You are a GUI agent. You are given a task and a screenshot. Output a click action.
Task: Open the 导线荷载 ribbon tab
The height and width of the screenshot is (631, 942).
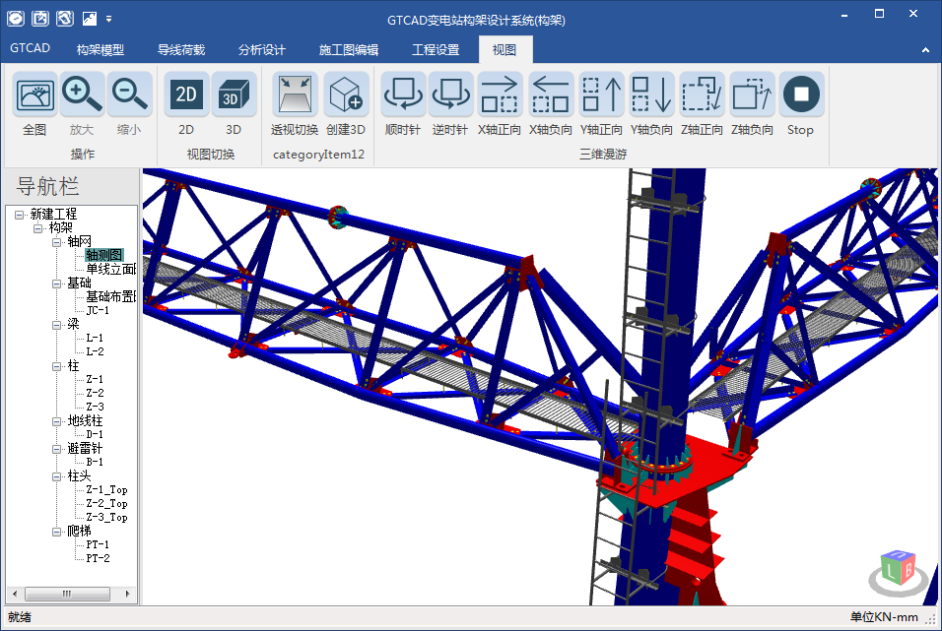pos(181,50)
